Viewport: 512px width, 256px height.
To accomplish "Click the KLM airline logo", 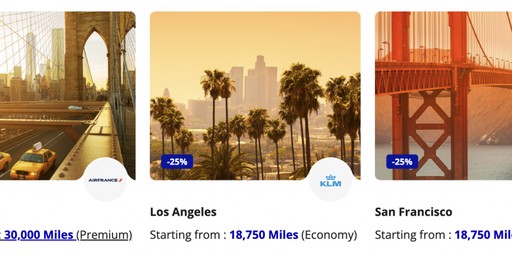I will coord(331,180).
